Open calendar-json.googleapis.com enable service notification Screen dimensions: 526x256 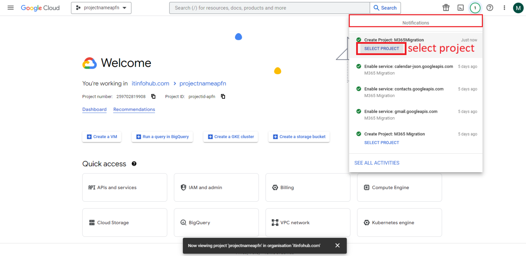(x=416, y=69)
